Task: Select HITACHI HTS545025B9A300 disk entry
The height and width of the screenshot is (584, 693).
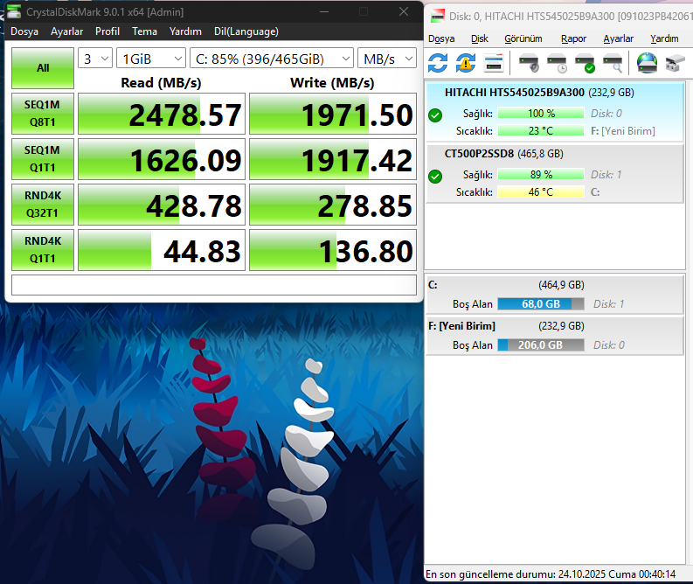Action: [555, 112]
